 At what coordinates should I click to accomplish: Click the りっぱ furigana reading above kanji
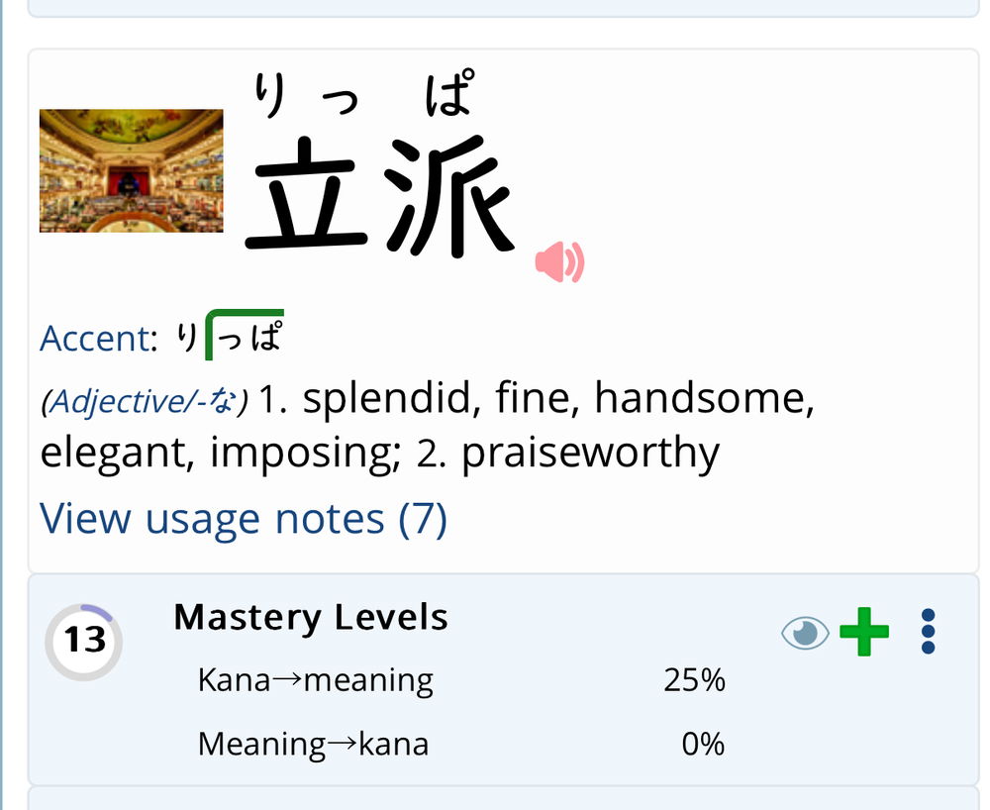(x=363, y=94)
